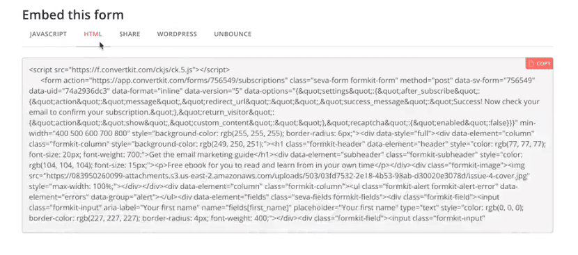This screenshot has width=578, height=255.
Task: Click the form action convertkit.com URL text
Action: (x=189, y=80)
